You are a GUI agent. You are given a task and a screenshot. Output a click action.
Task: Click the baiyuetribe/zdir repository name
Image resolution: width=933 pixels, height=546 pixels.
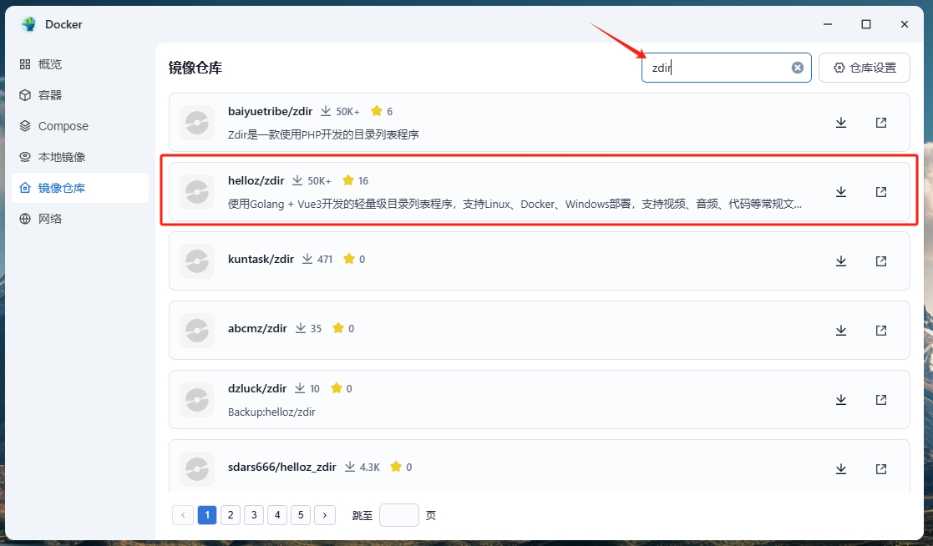pyautogui.click(x=270, y=111)
